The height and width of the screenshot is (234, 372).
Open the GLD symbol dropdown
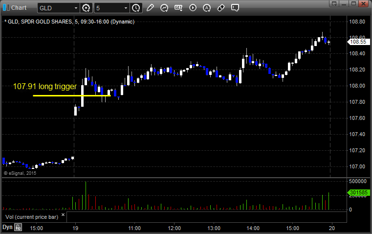click(76, 8)
